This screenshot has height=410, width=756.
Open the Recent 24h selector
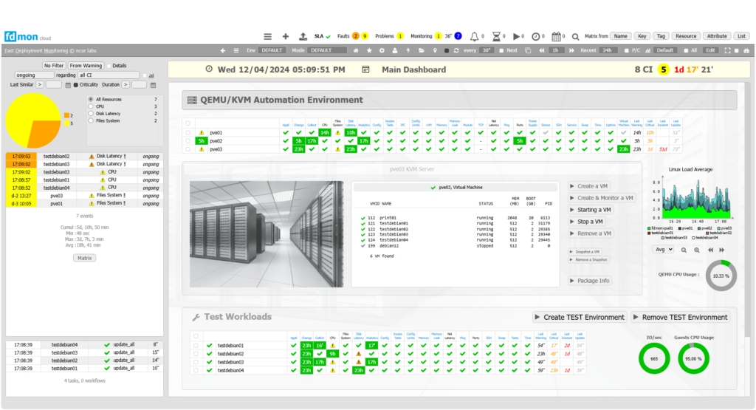point(608,50)
